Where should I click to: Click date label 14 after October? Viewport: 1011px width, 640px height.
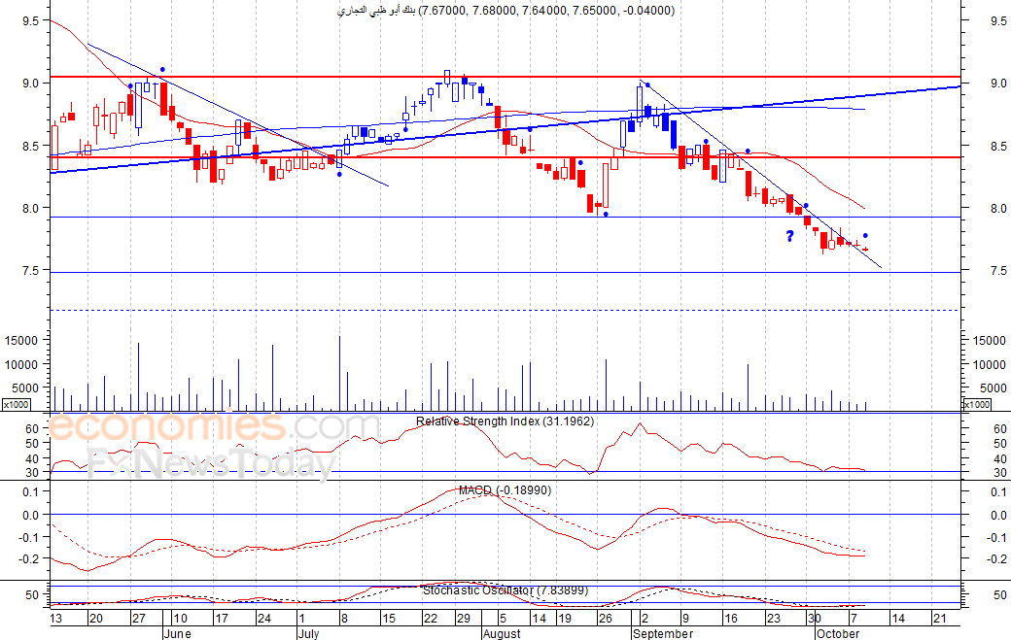[x=897, y=619]
